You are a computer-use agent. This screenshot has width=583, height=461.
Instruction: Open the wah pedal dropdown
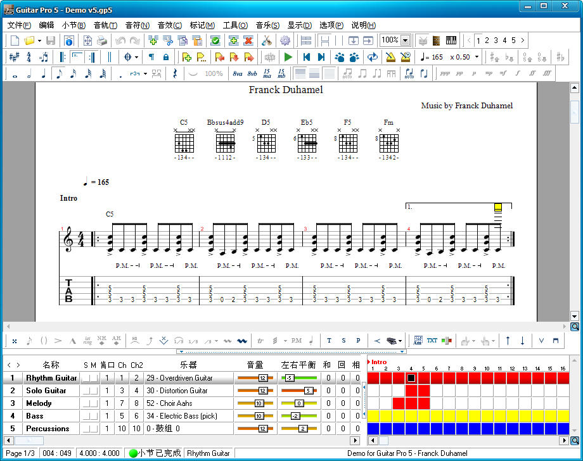400,341
